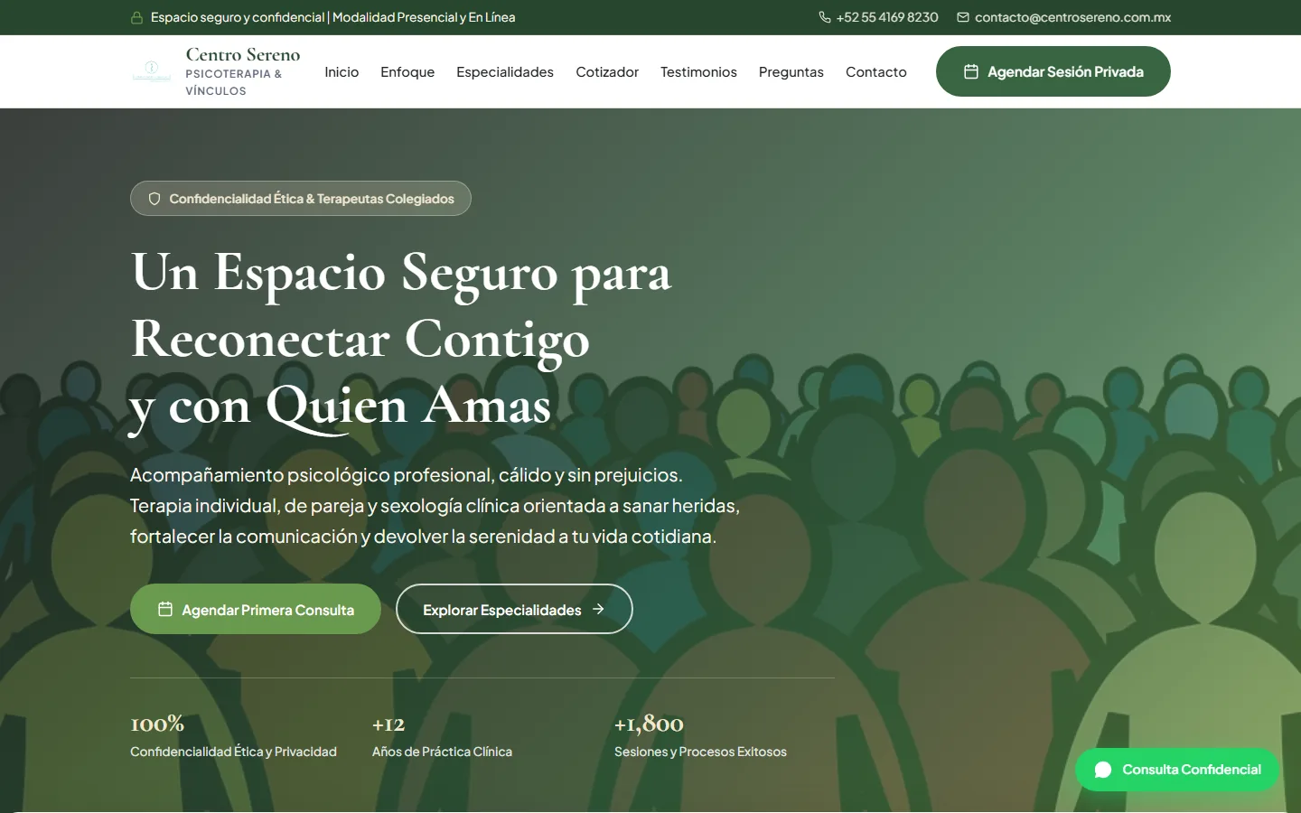Click 'PSICOTERAPIA & VÍNCULOS' tagline
This screenshot has height=813, width=1301.
[234, 82]
